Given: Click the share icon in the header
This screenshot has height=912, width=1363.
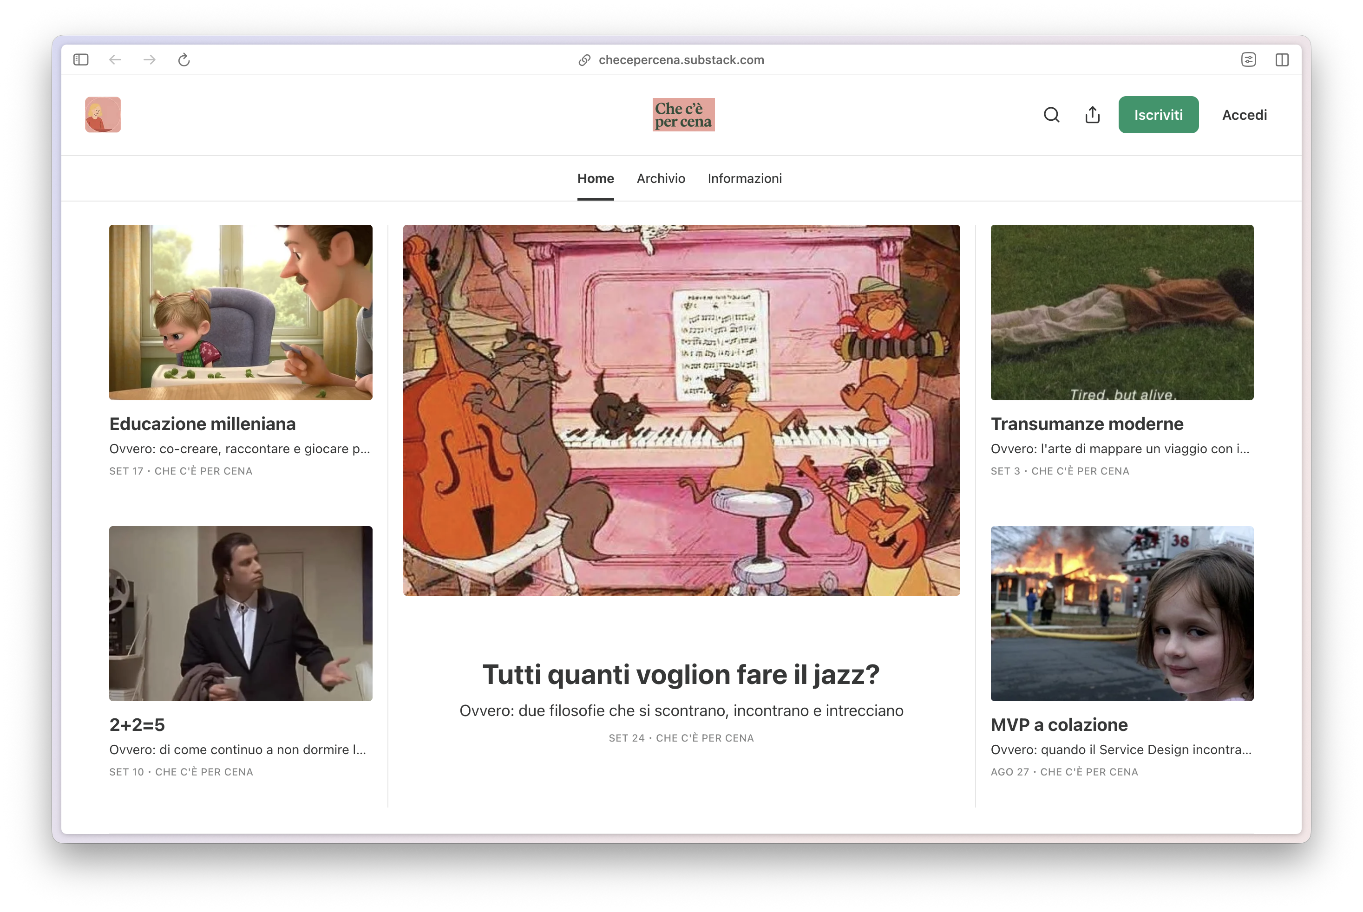Looking at the screenshot, I should 1092,115.
